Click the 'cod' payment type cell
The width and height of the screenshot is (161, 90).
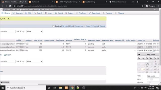(x=103, y=44)
